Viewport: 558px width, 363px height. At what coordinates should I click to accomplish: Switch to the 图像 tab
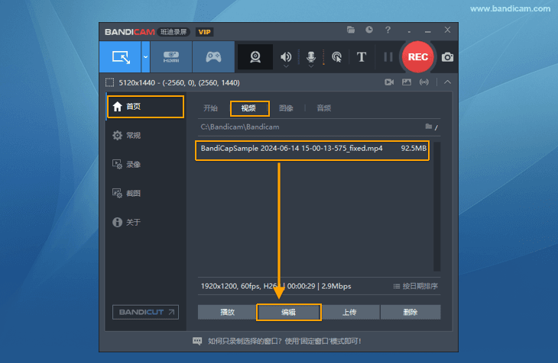[286, 108]
